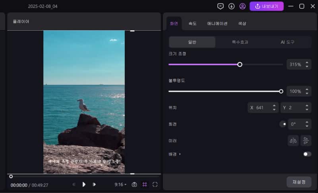
Task: Click the video preview canvas with seagull
Action: point(84,102)
